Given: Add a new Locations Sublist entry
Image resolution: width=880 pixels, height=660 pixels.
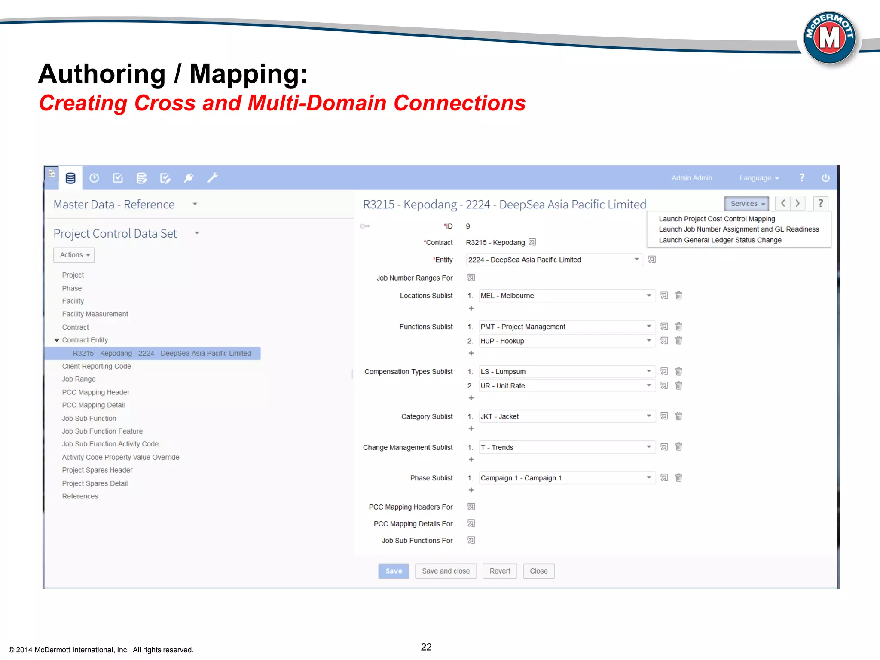Looking at the screenshot, I should [471, 309].
